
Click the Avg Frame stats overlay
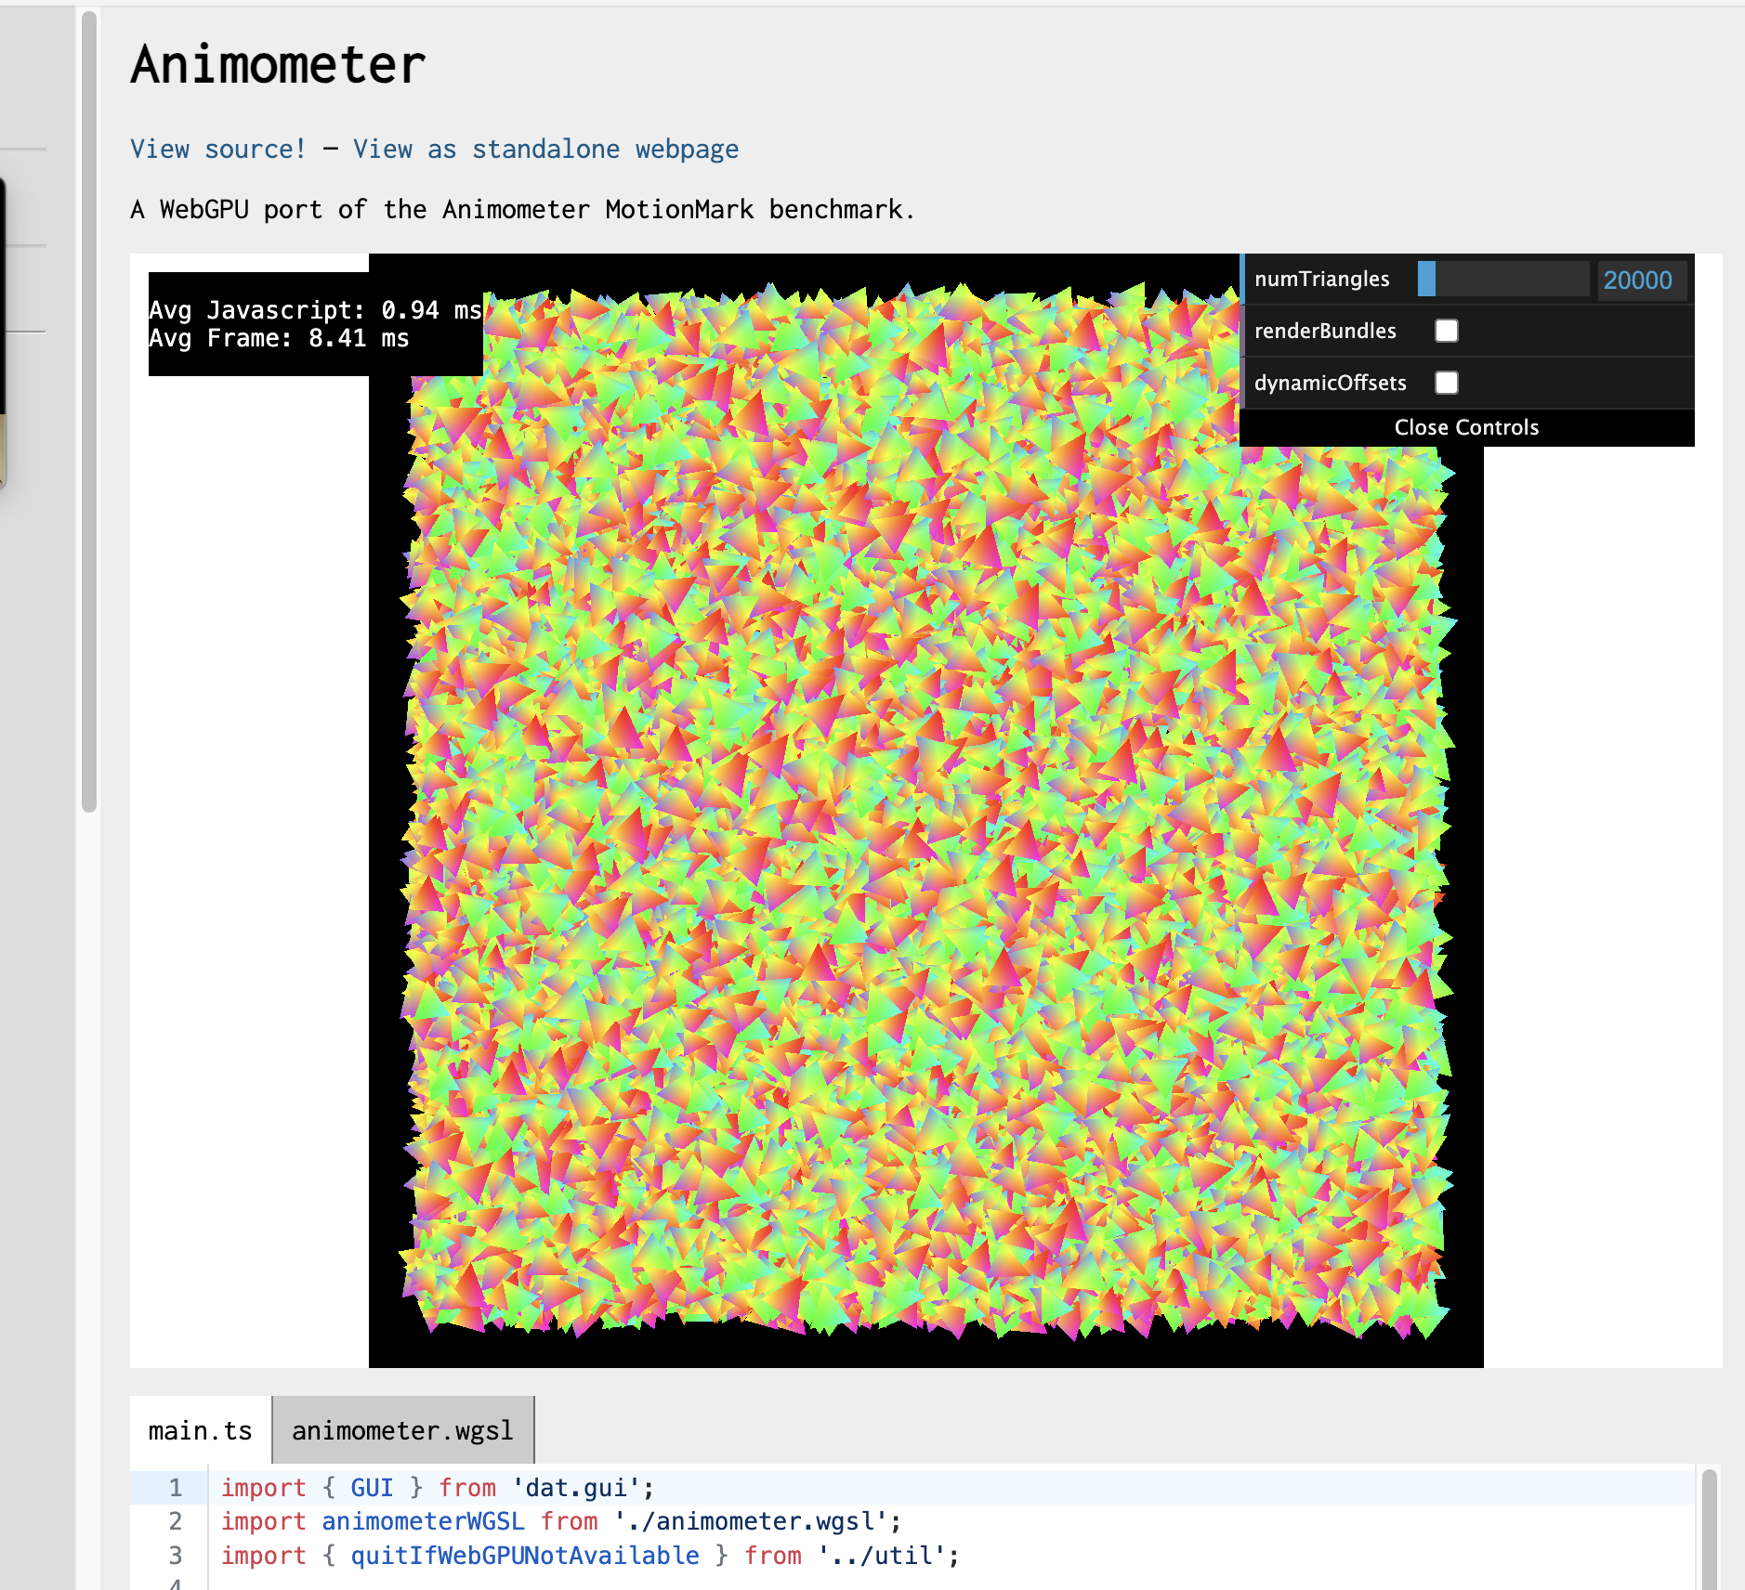[279, 339]
